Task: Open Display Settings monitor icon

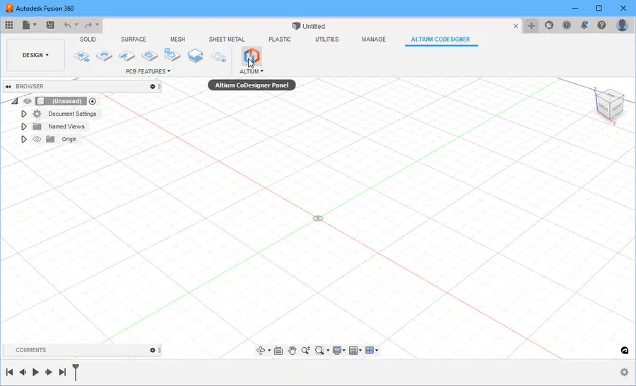Action: point(336,350)
